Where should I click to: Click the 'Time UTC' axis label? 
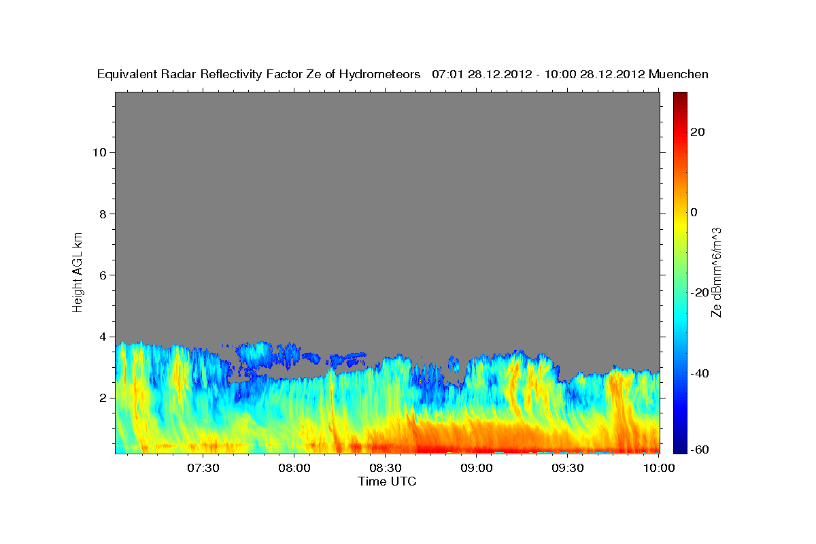click(387, 481)
